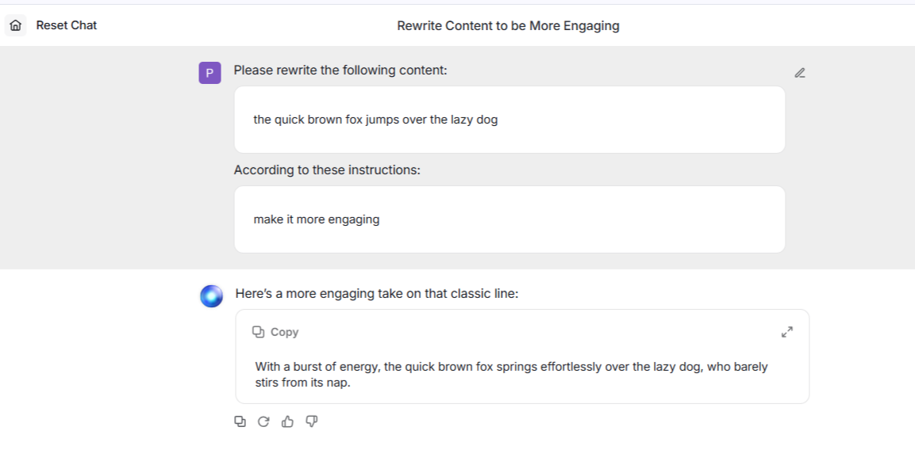Give the response a thumbs up
Screen dimensions: 915x450
[x=287, y=421]
